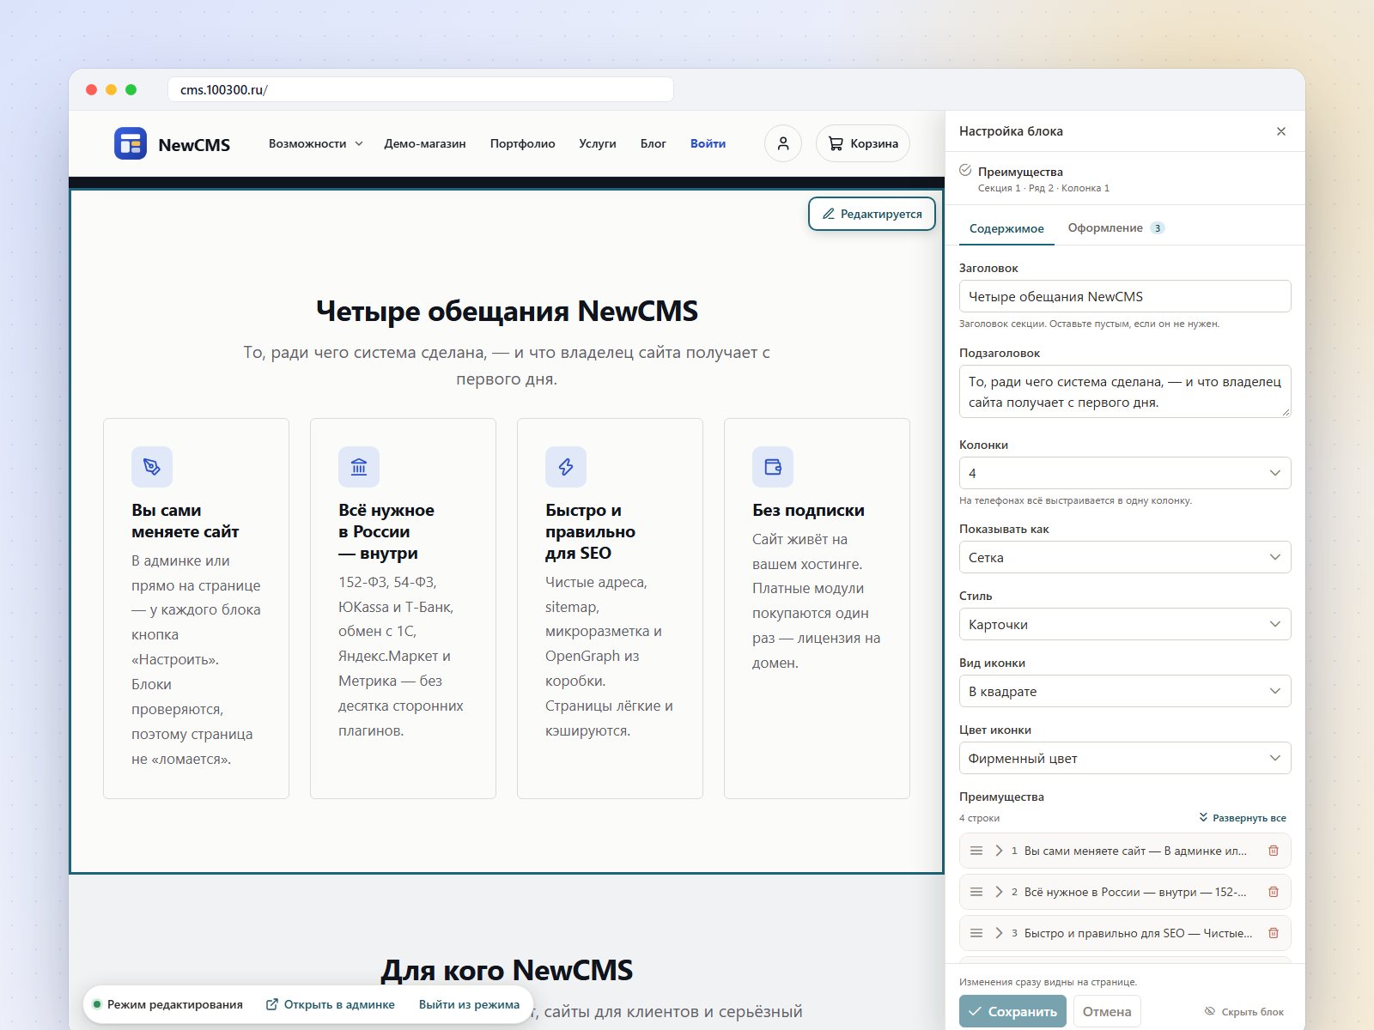
Task: Click the card title 'Вы сами меняете сайт'
Action: (185, 521)
